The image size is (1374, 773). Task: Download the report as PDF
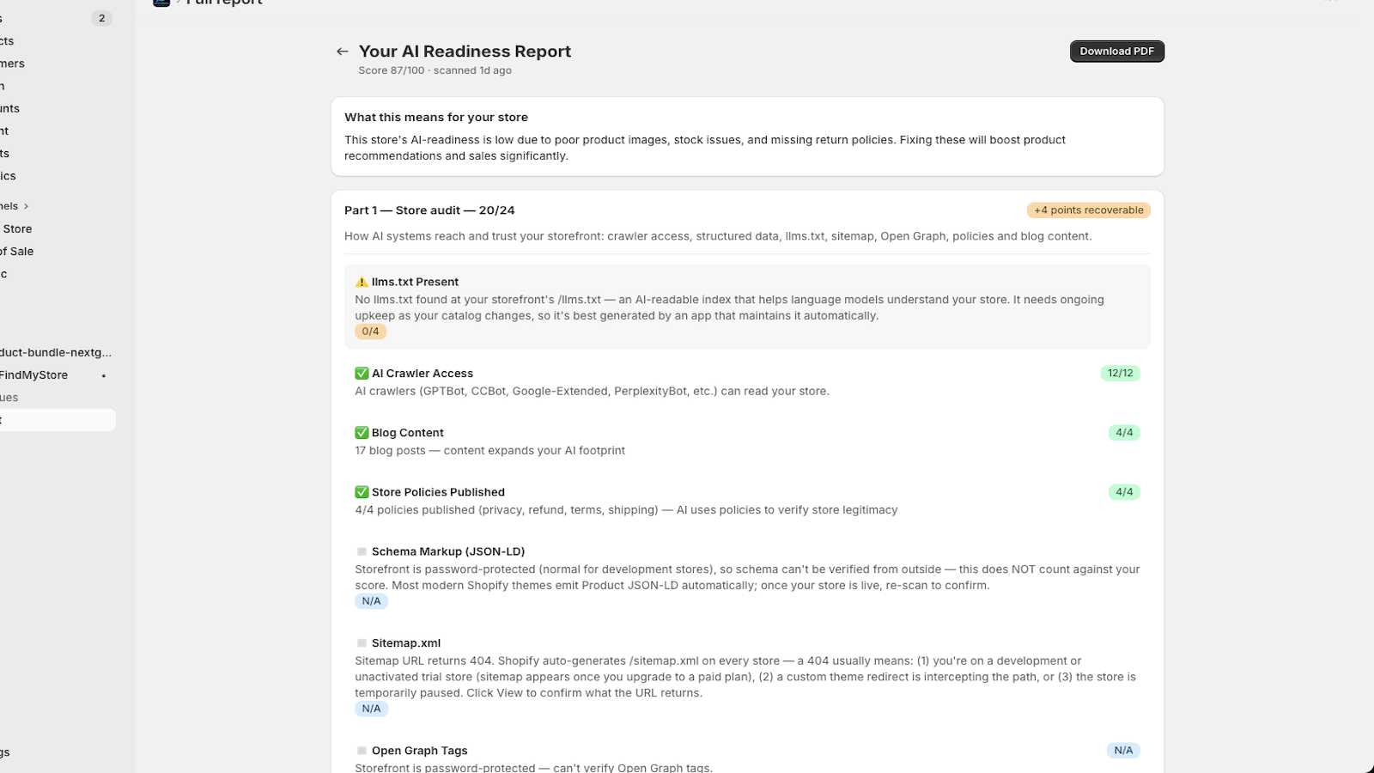1116,52
